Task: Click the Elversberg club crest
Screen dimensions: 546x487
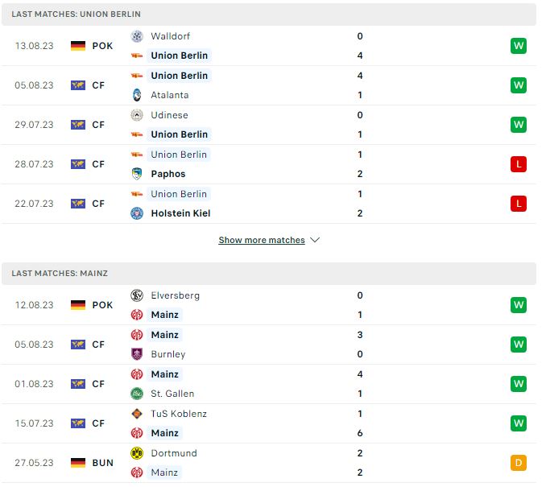Action: tap(137, 295)
